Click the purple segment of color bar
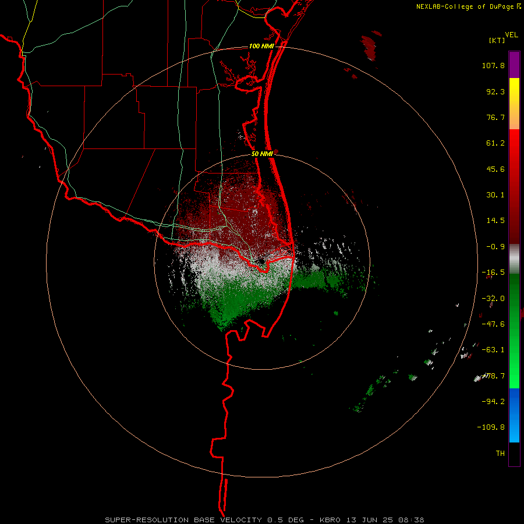Image resolution: width=524 pixels, height=524 pixels. point(514,65)
